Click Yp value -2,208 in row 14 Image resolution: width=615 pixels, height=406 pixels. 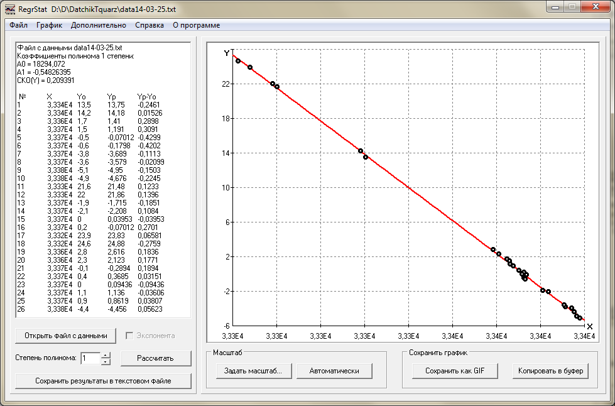coord(117,211)
